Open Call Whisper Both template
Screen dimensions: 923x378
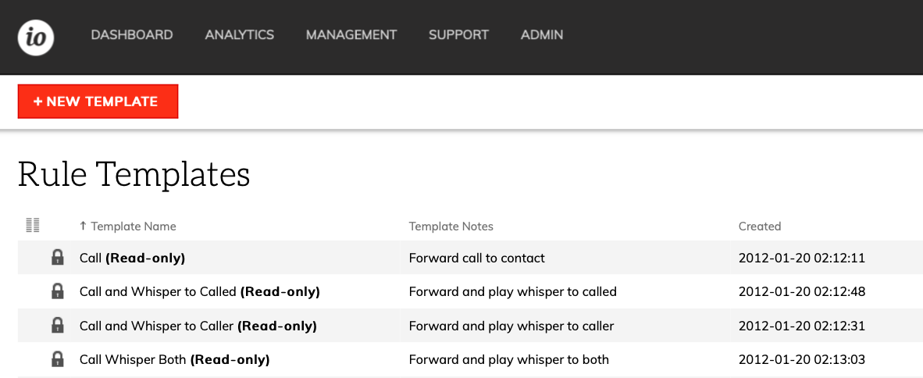[174, 359]
